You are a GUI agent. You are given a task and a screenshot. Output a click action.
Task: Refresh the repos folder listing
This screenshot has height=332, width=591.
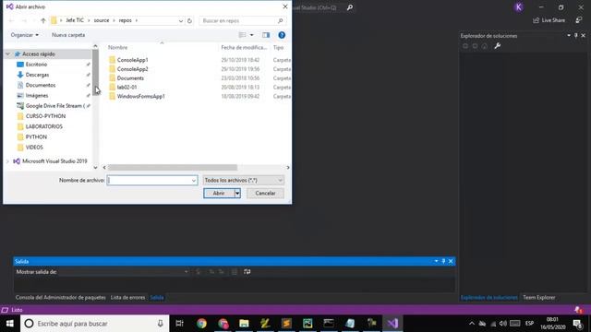[x=189, y=20]
